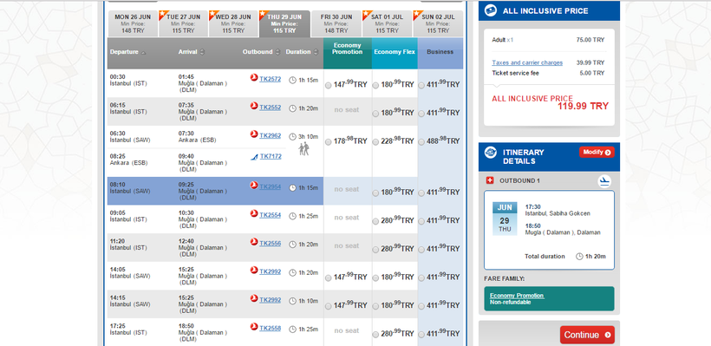The image size is (711, 346).
Task: Open the Taxes and carrier charges link
Action: [x=527, y=63]
